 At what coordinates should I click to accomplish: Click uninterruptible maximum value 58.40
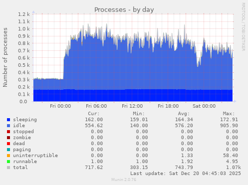pyautogui.click(x=231, y=156)
